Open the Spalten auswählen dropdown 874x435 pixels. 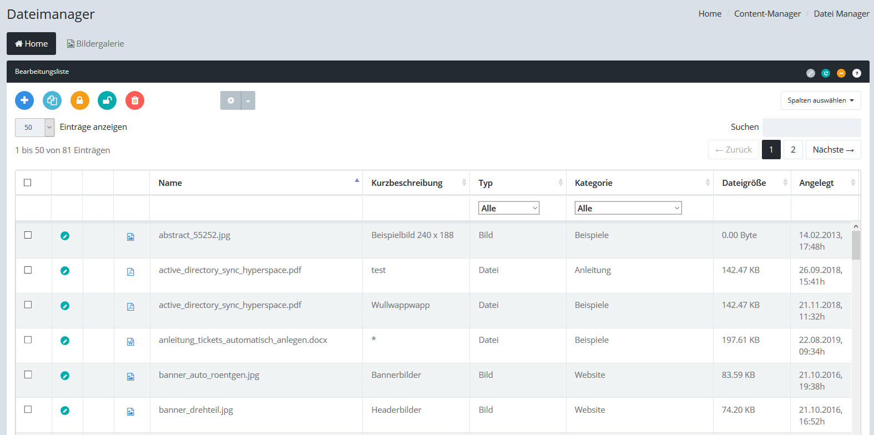click(x=820, y=100)
